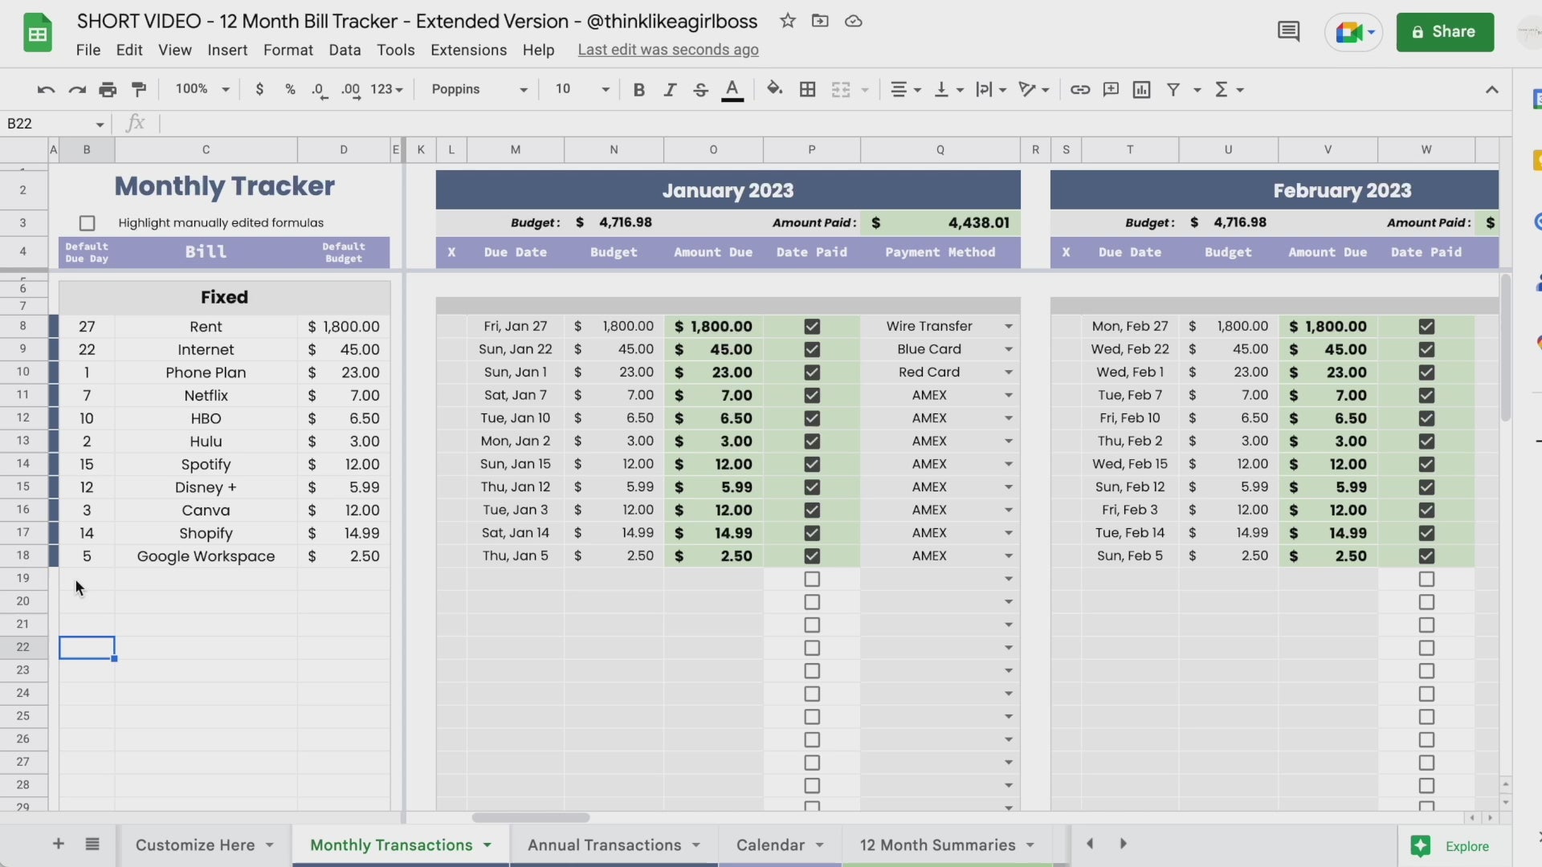Open the Extensions menu
Viewport: 1542px width, 867px height.
pyautogui.click(x=468, y=50)
